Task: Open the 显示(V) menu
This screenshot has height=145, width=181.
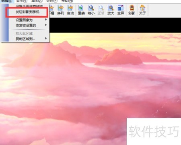Action: pos(22,1)
